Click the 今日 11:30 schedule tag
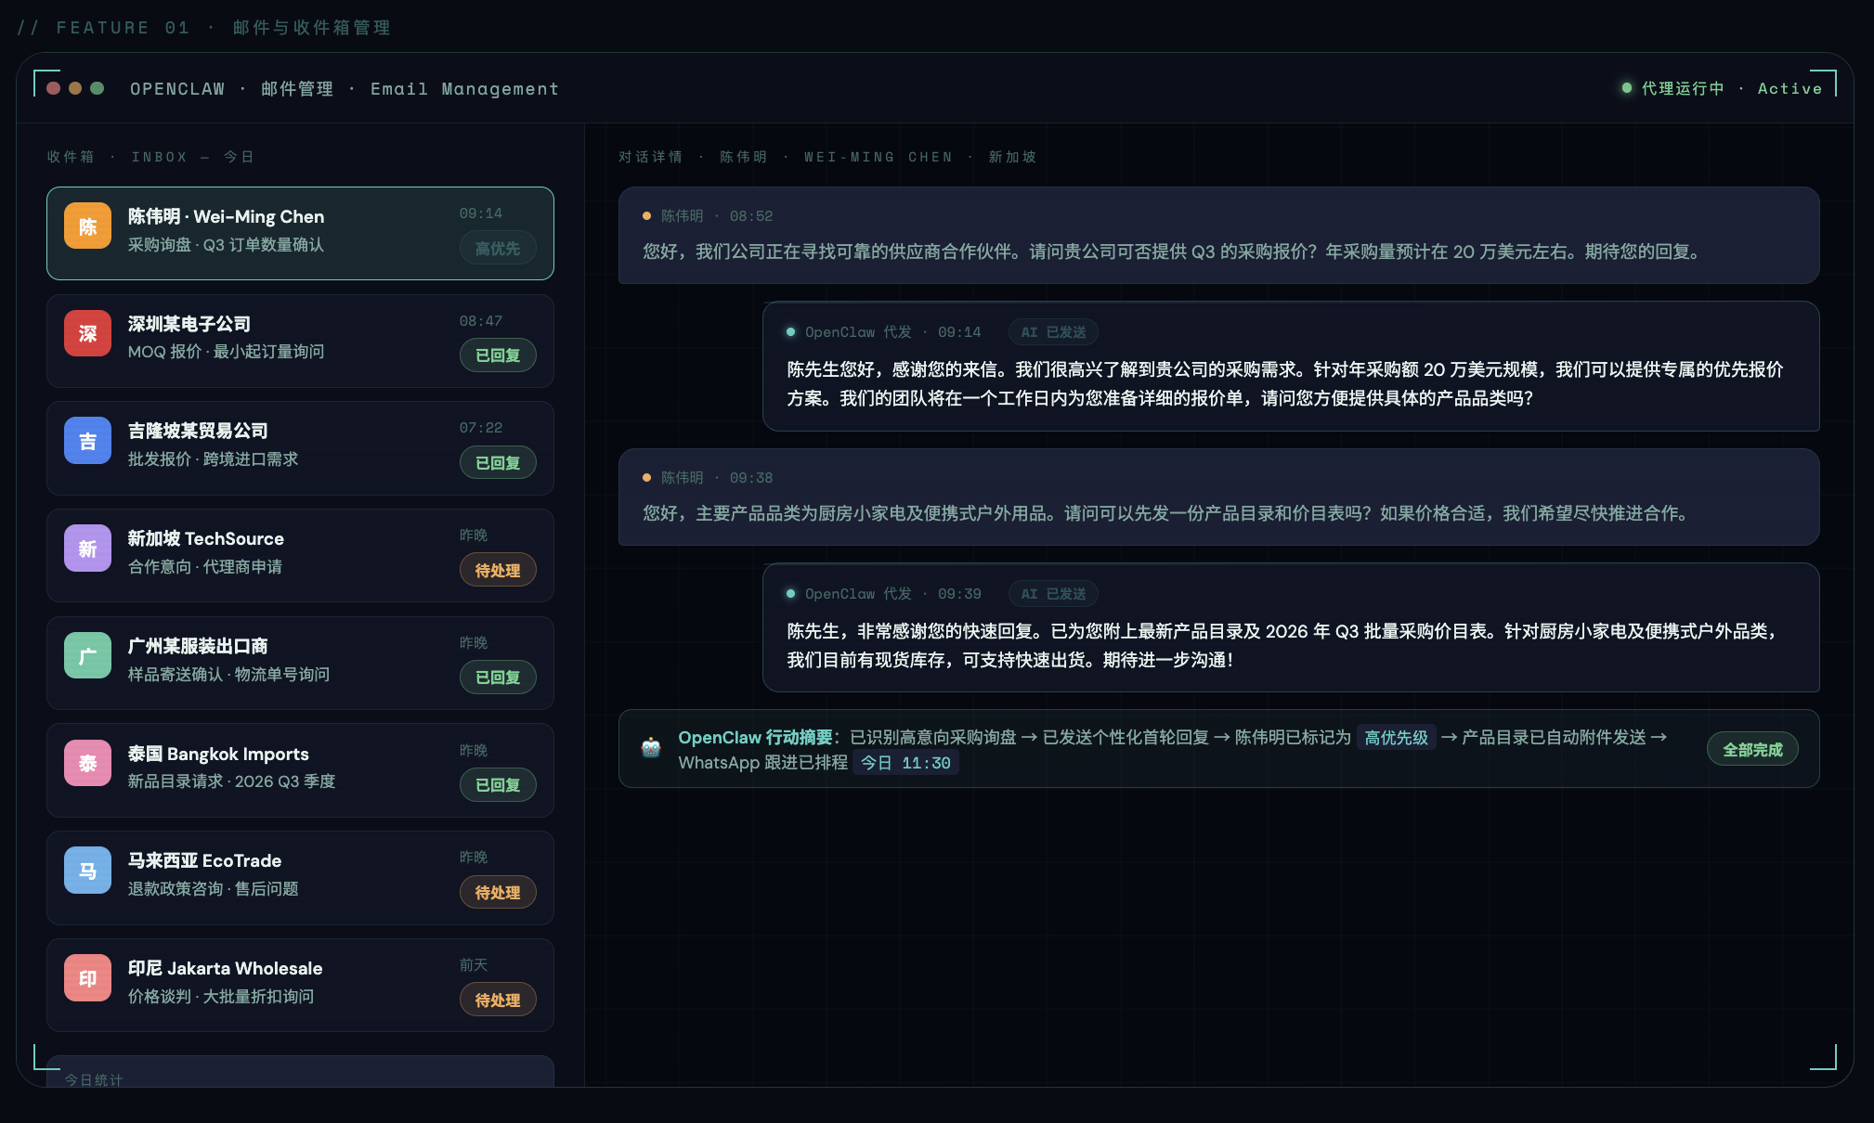The height and width of the screenshot is (1123, 1874). click(905, 763)
